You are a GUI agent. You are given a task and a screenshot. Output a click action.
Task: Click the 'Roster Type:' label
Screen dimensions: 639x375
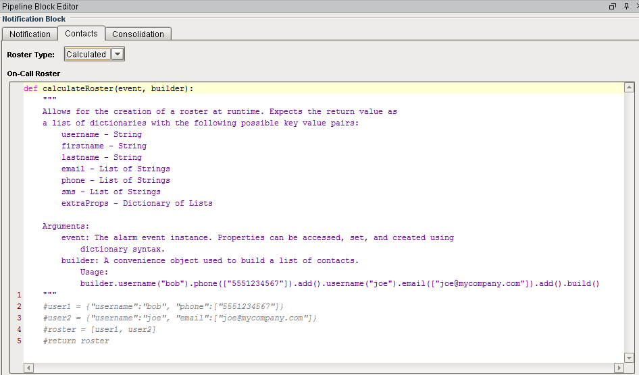click(x=30, y=55)
